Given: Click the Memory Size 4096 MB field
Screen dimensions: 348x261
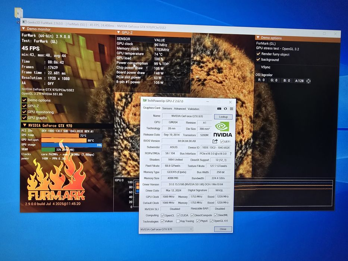Looking at the screenshot, I should pos(173,178).
